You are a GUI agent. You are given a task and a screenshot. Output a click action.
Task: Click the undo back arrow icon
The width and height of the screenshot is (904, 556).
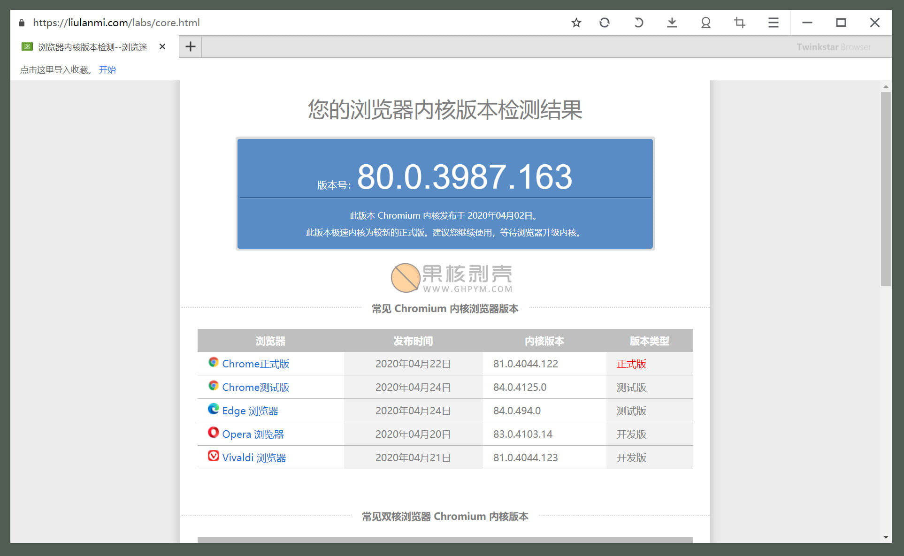click(638, 23)
